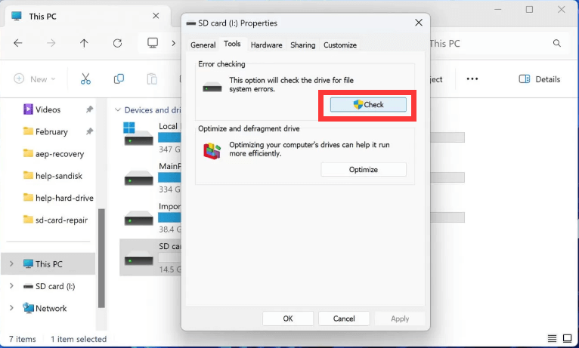Click the This PC icon in the window tab
The width and height of the screenshot is (579, 348).
[17, 16]
